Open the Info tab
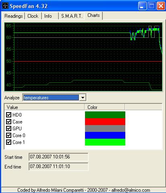 [x=50, y=16]
